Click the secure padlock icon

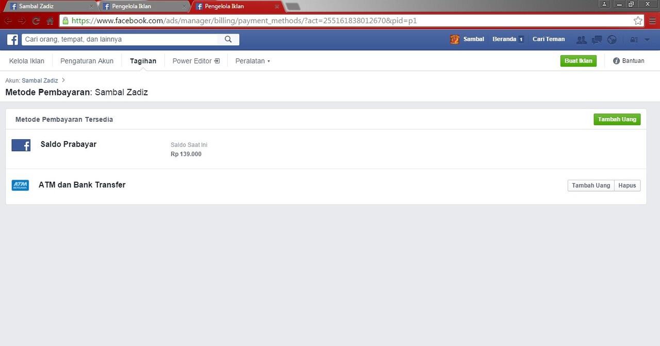[x=65, y=21]
